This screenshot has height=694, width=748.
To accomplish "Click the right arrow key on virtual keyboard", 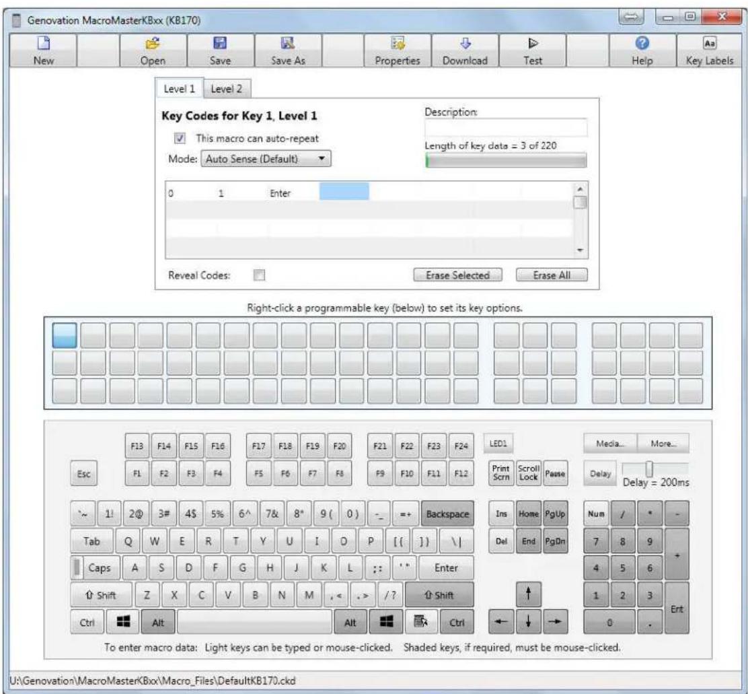I will [x=555, y=621].
